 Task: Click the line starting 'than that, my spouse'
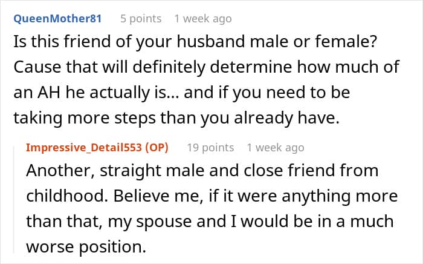[x=210, y=222]
